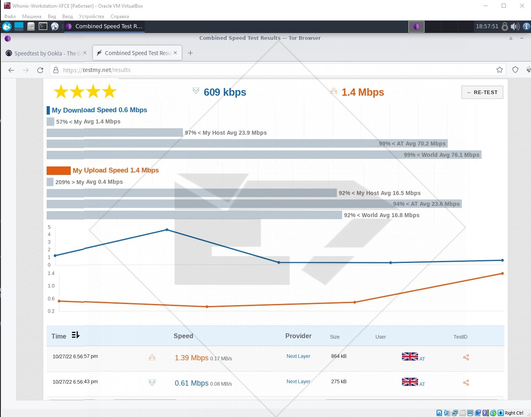Viewport: 531px width, 417px height.
Task: Share the 0.61 Mbps download test result
Action: pos(466,383)
